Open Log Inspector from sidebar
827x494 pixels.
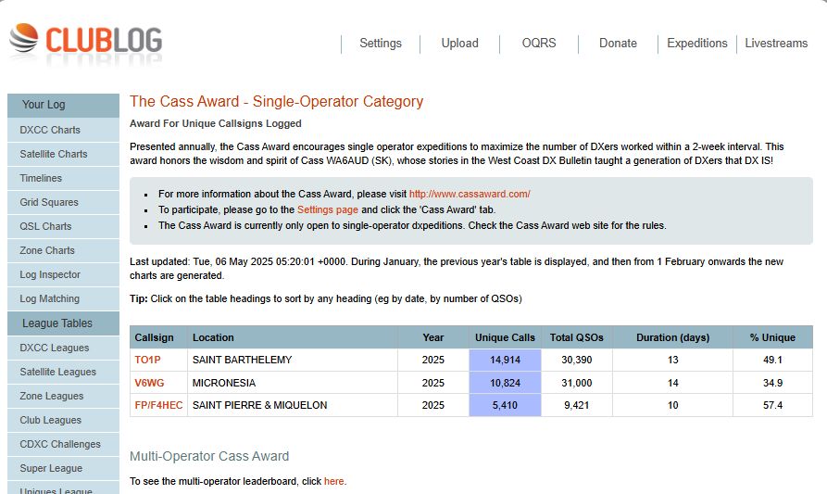click(x=50, y=274)
